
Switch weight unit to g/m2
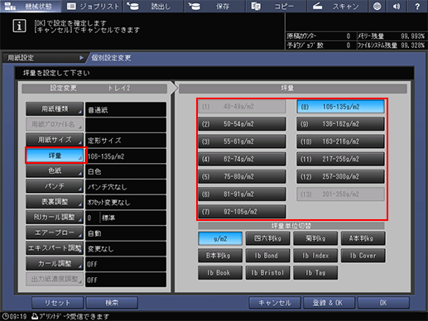(220, 238)
